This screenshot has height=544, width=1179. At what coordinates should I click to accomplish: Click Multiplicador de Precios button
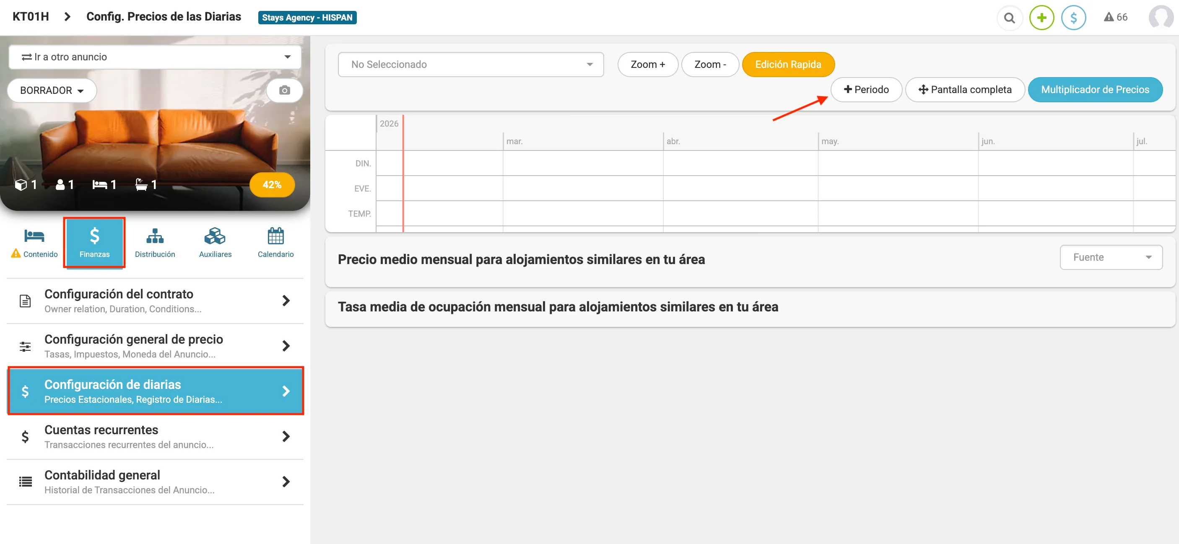point(1095,90)
